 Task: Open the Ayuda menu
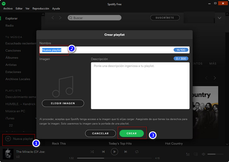tap(56, 8)
